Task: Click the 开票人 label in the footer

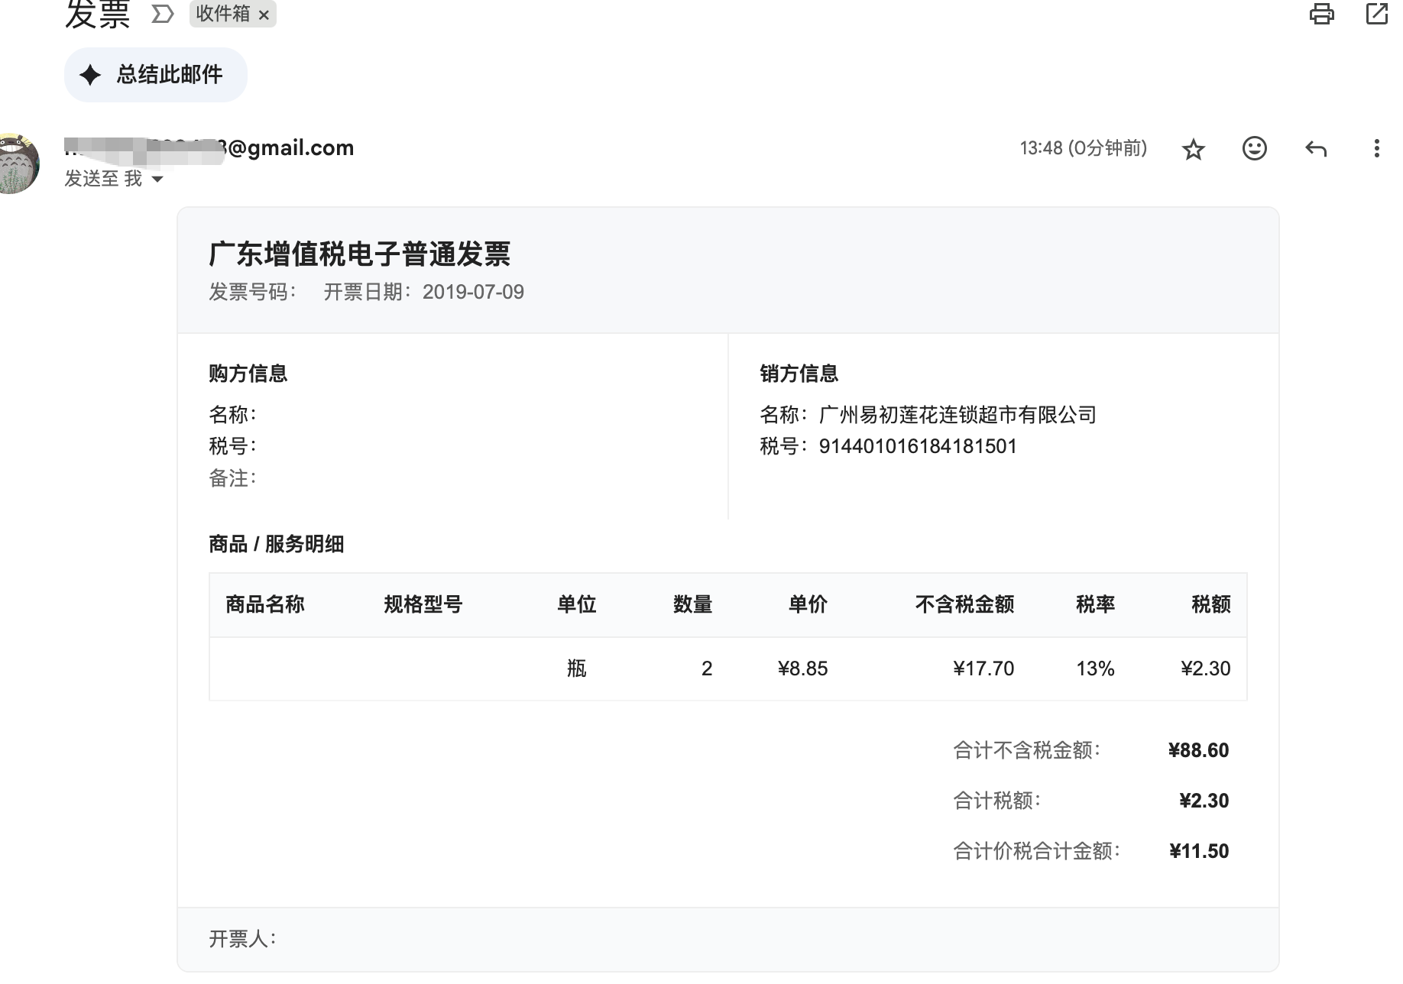Action: point(242,939)
